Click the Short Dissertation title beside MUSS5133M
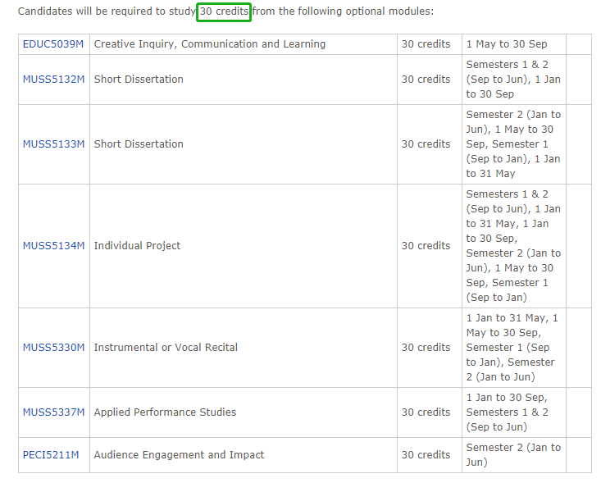 pos(139,144)
